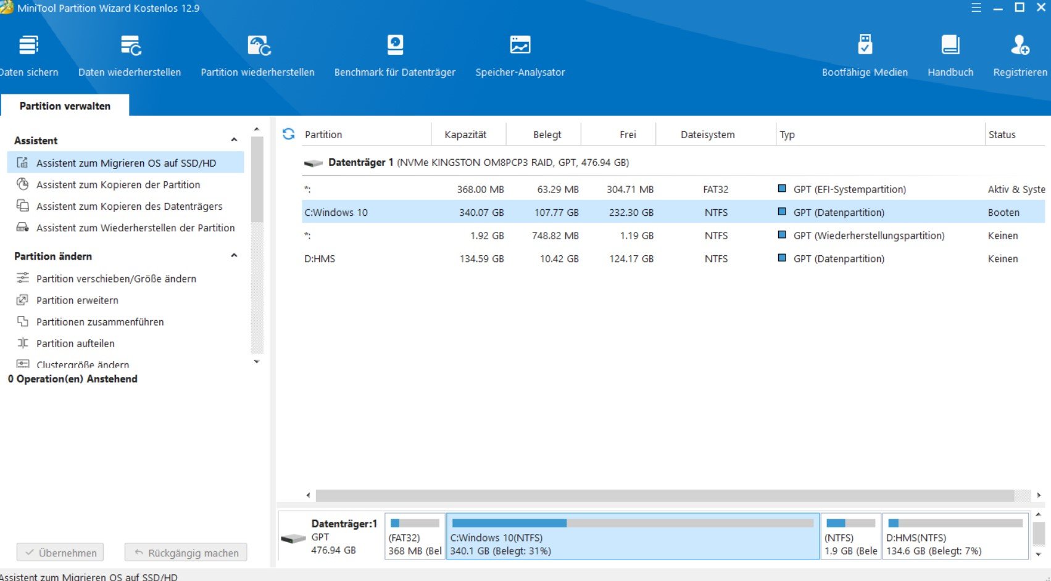Select Partition verschieben/Größe ändern
Viewport: 1051px width, 581px height.
coord(116,278)
